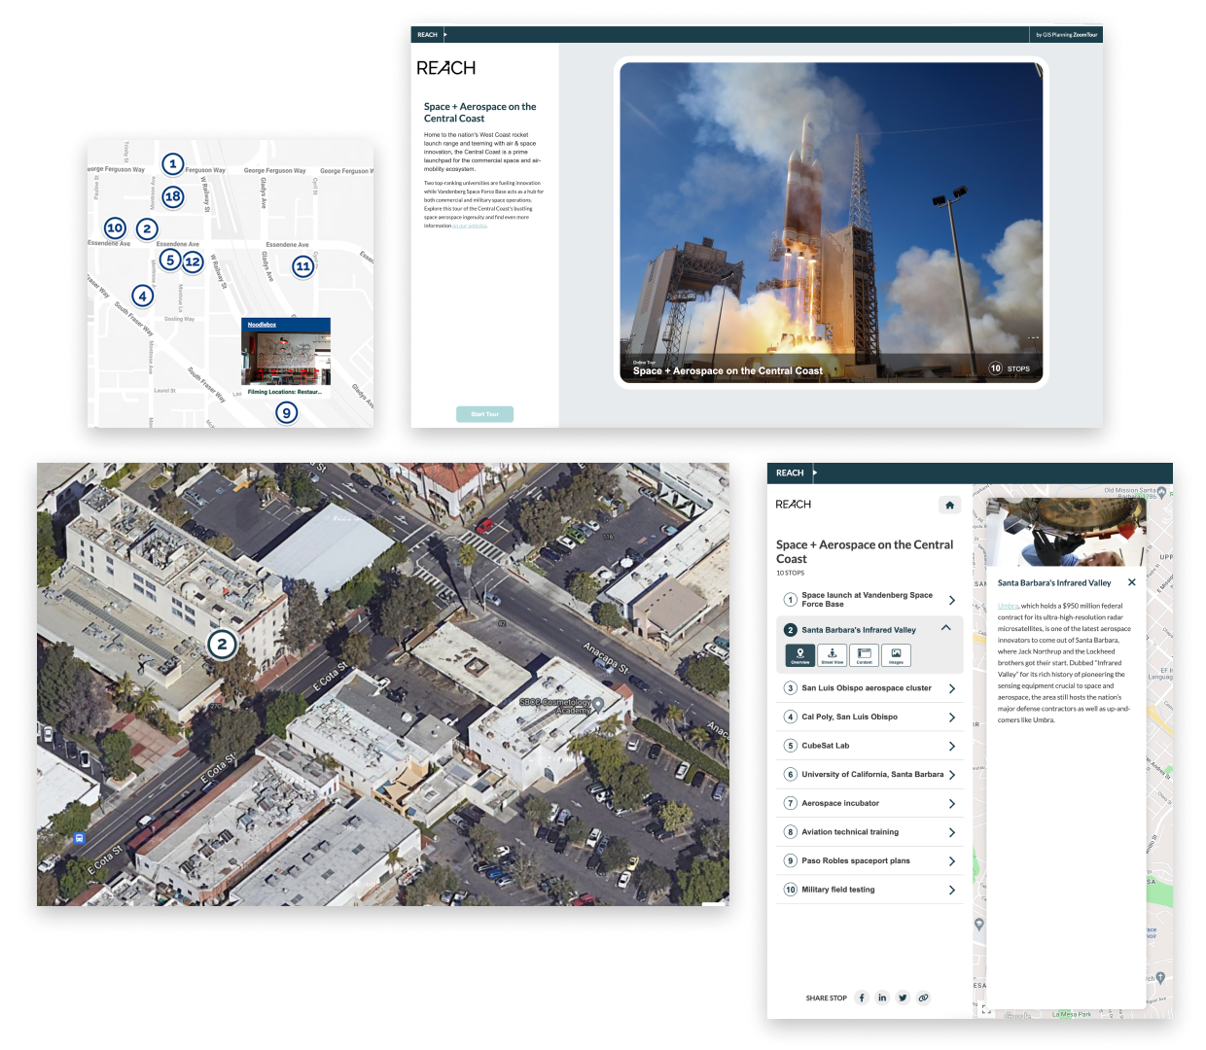Collapse the Santa Barbara's Infrared Valley stop
The width and height of the screenshot is (1206, 1050).
click(x=944, y=629)
